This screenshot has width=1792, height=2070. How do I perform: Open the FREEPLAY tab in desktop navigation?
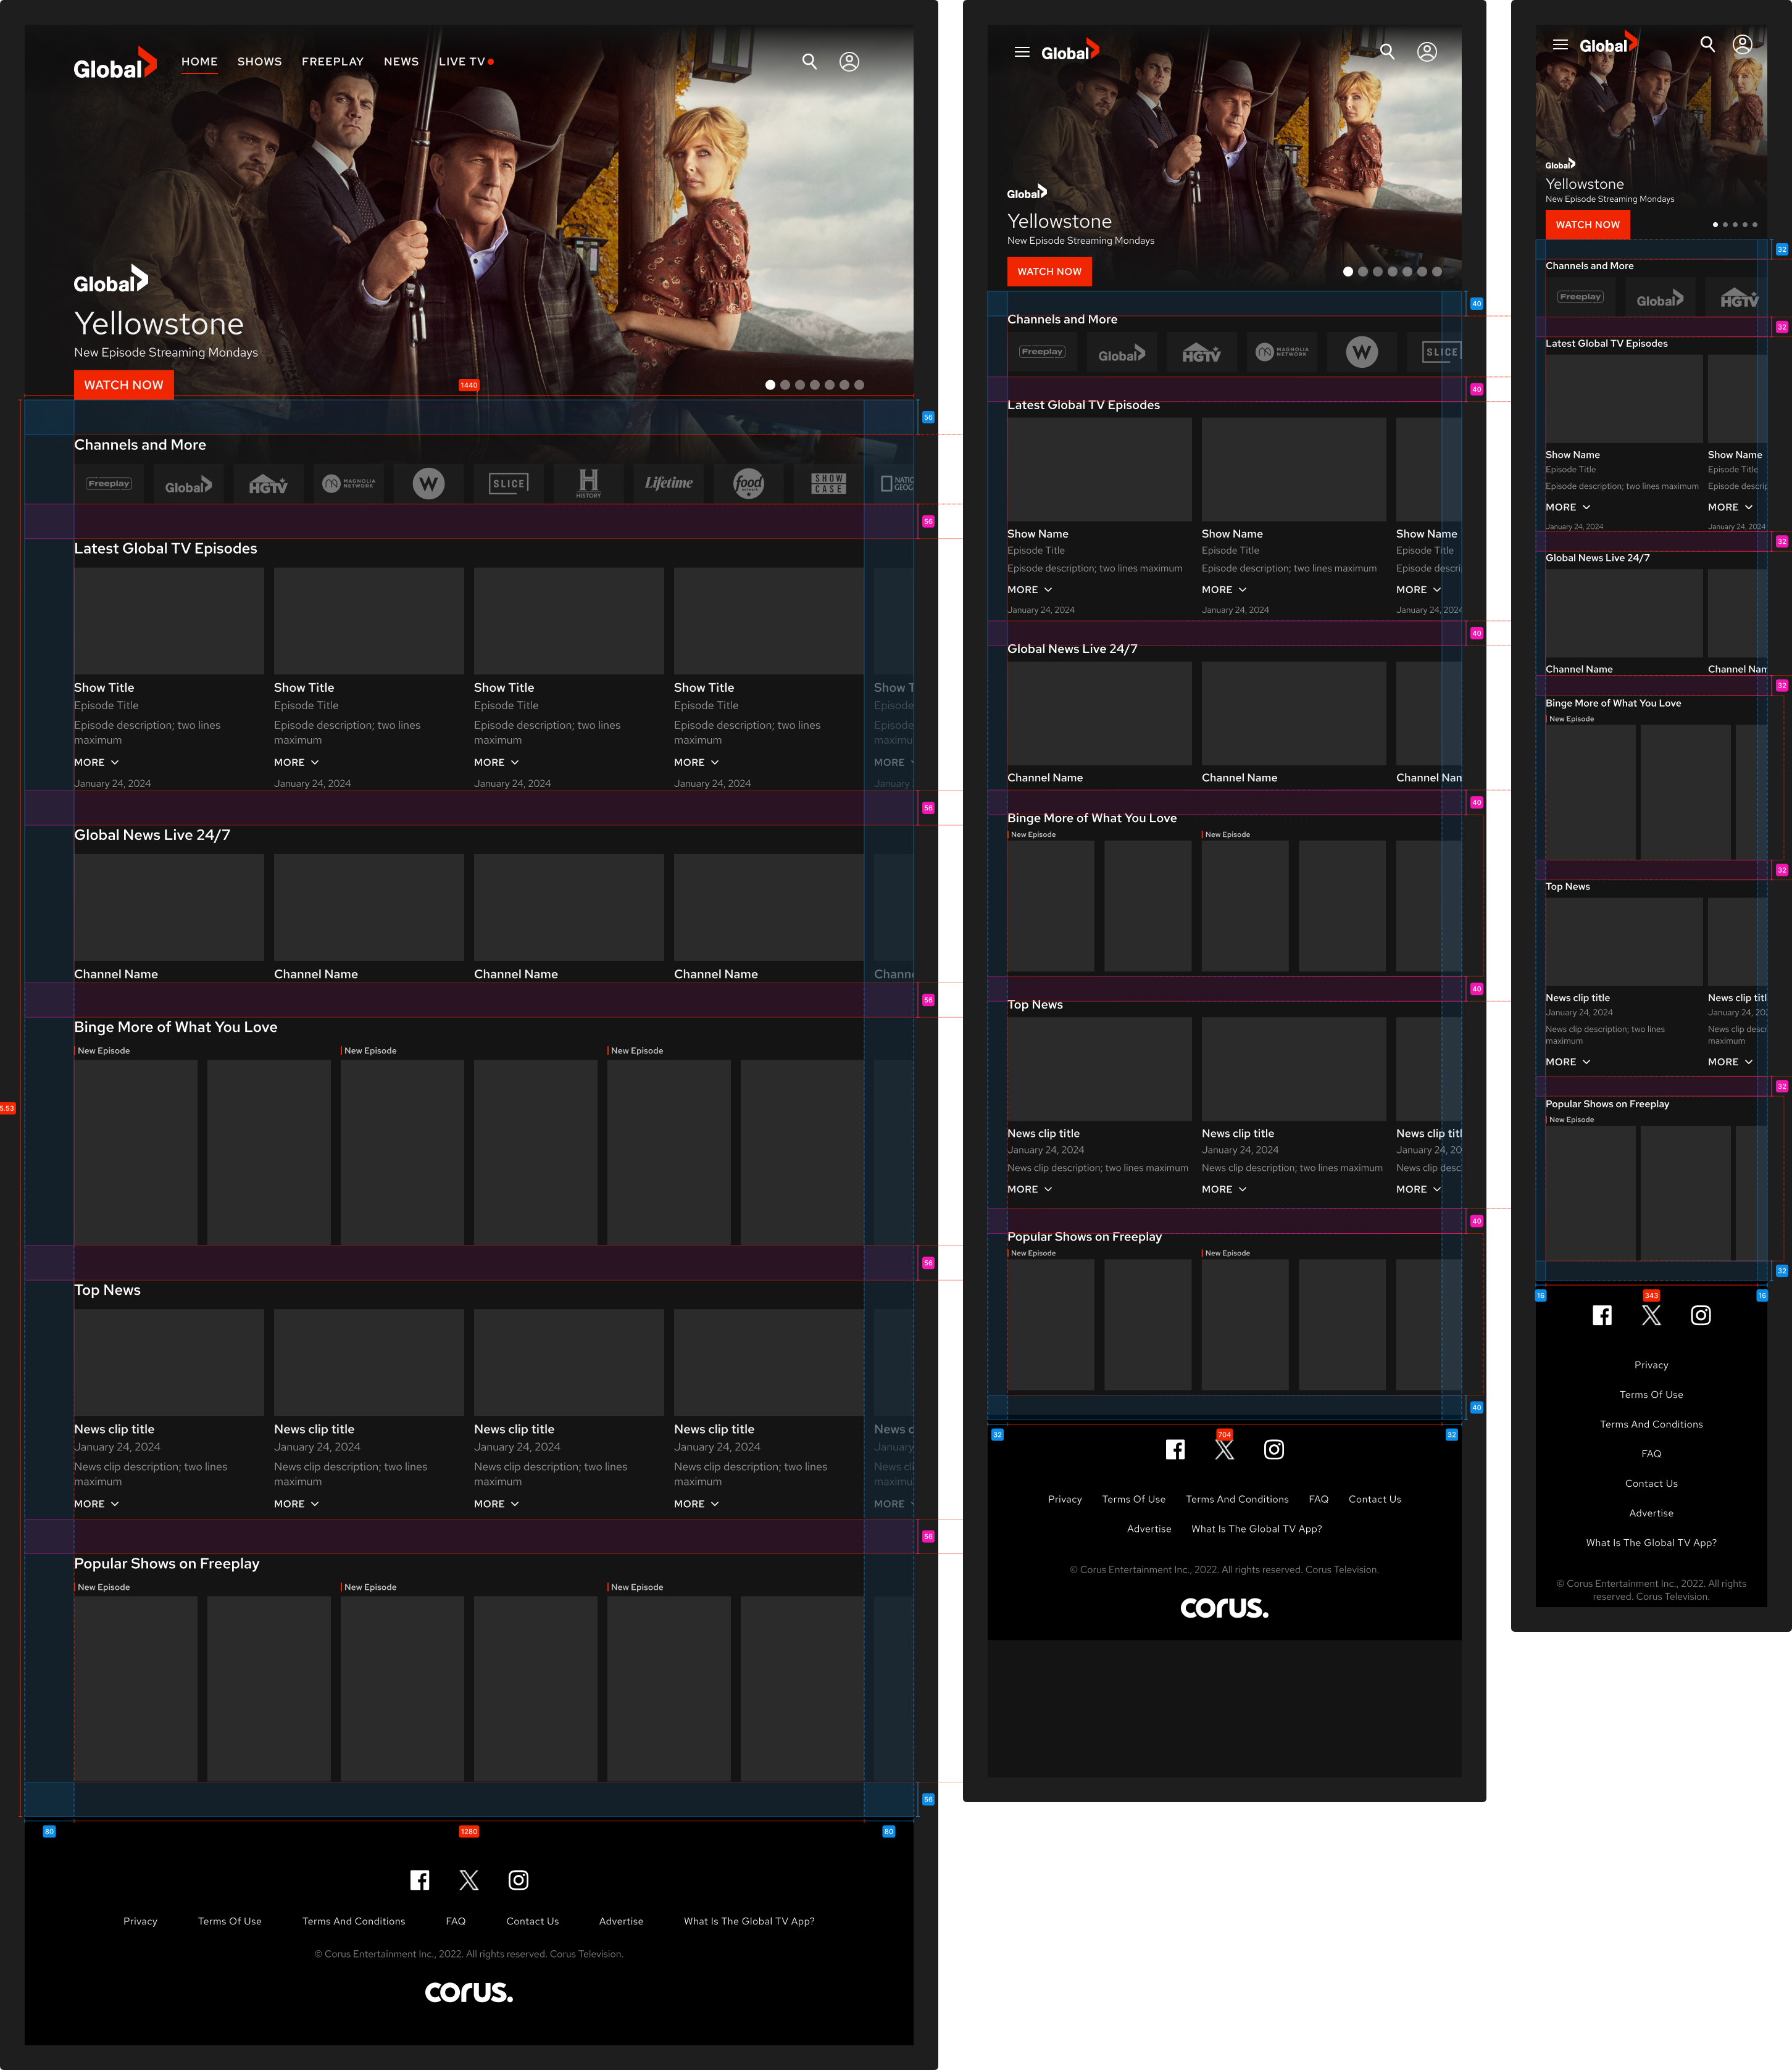(333, 62)
